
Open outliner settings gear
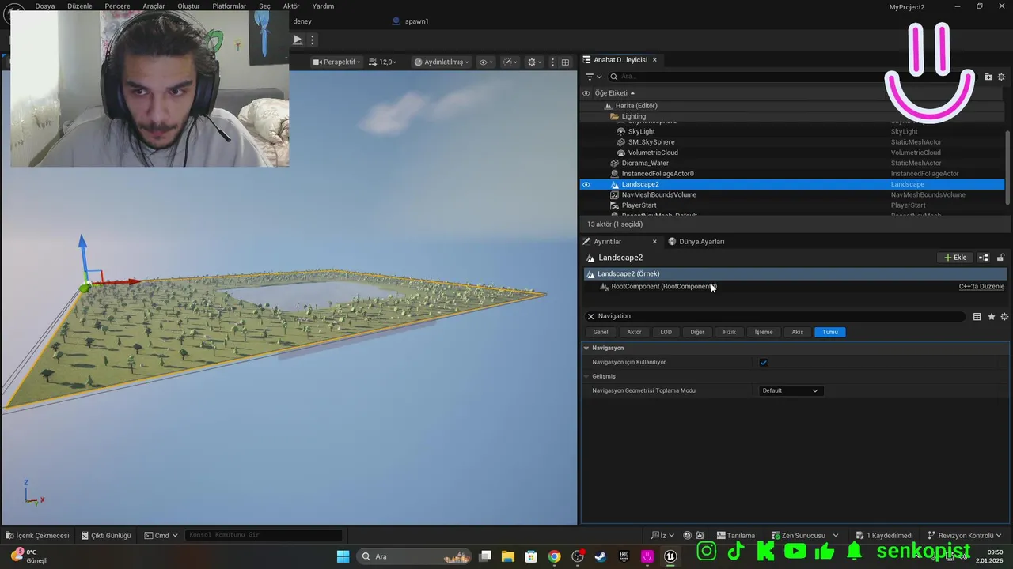point(1001,77)
